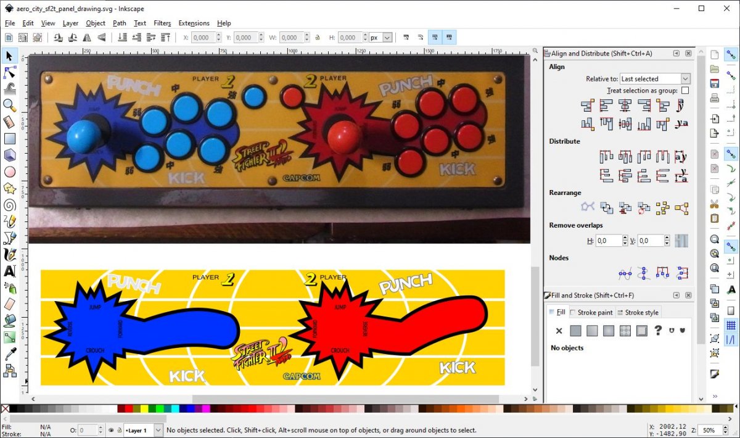Click Remove overlaps apply button

click(x=681, y=241)
